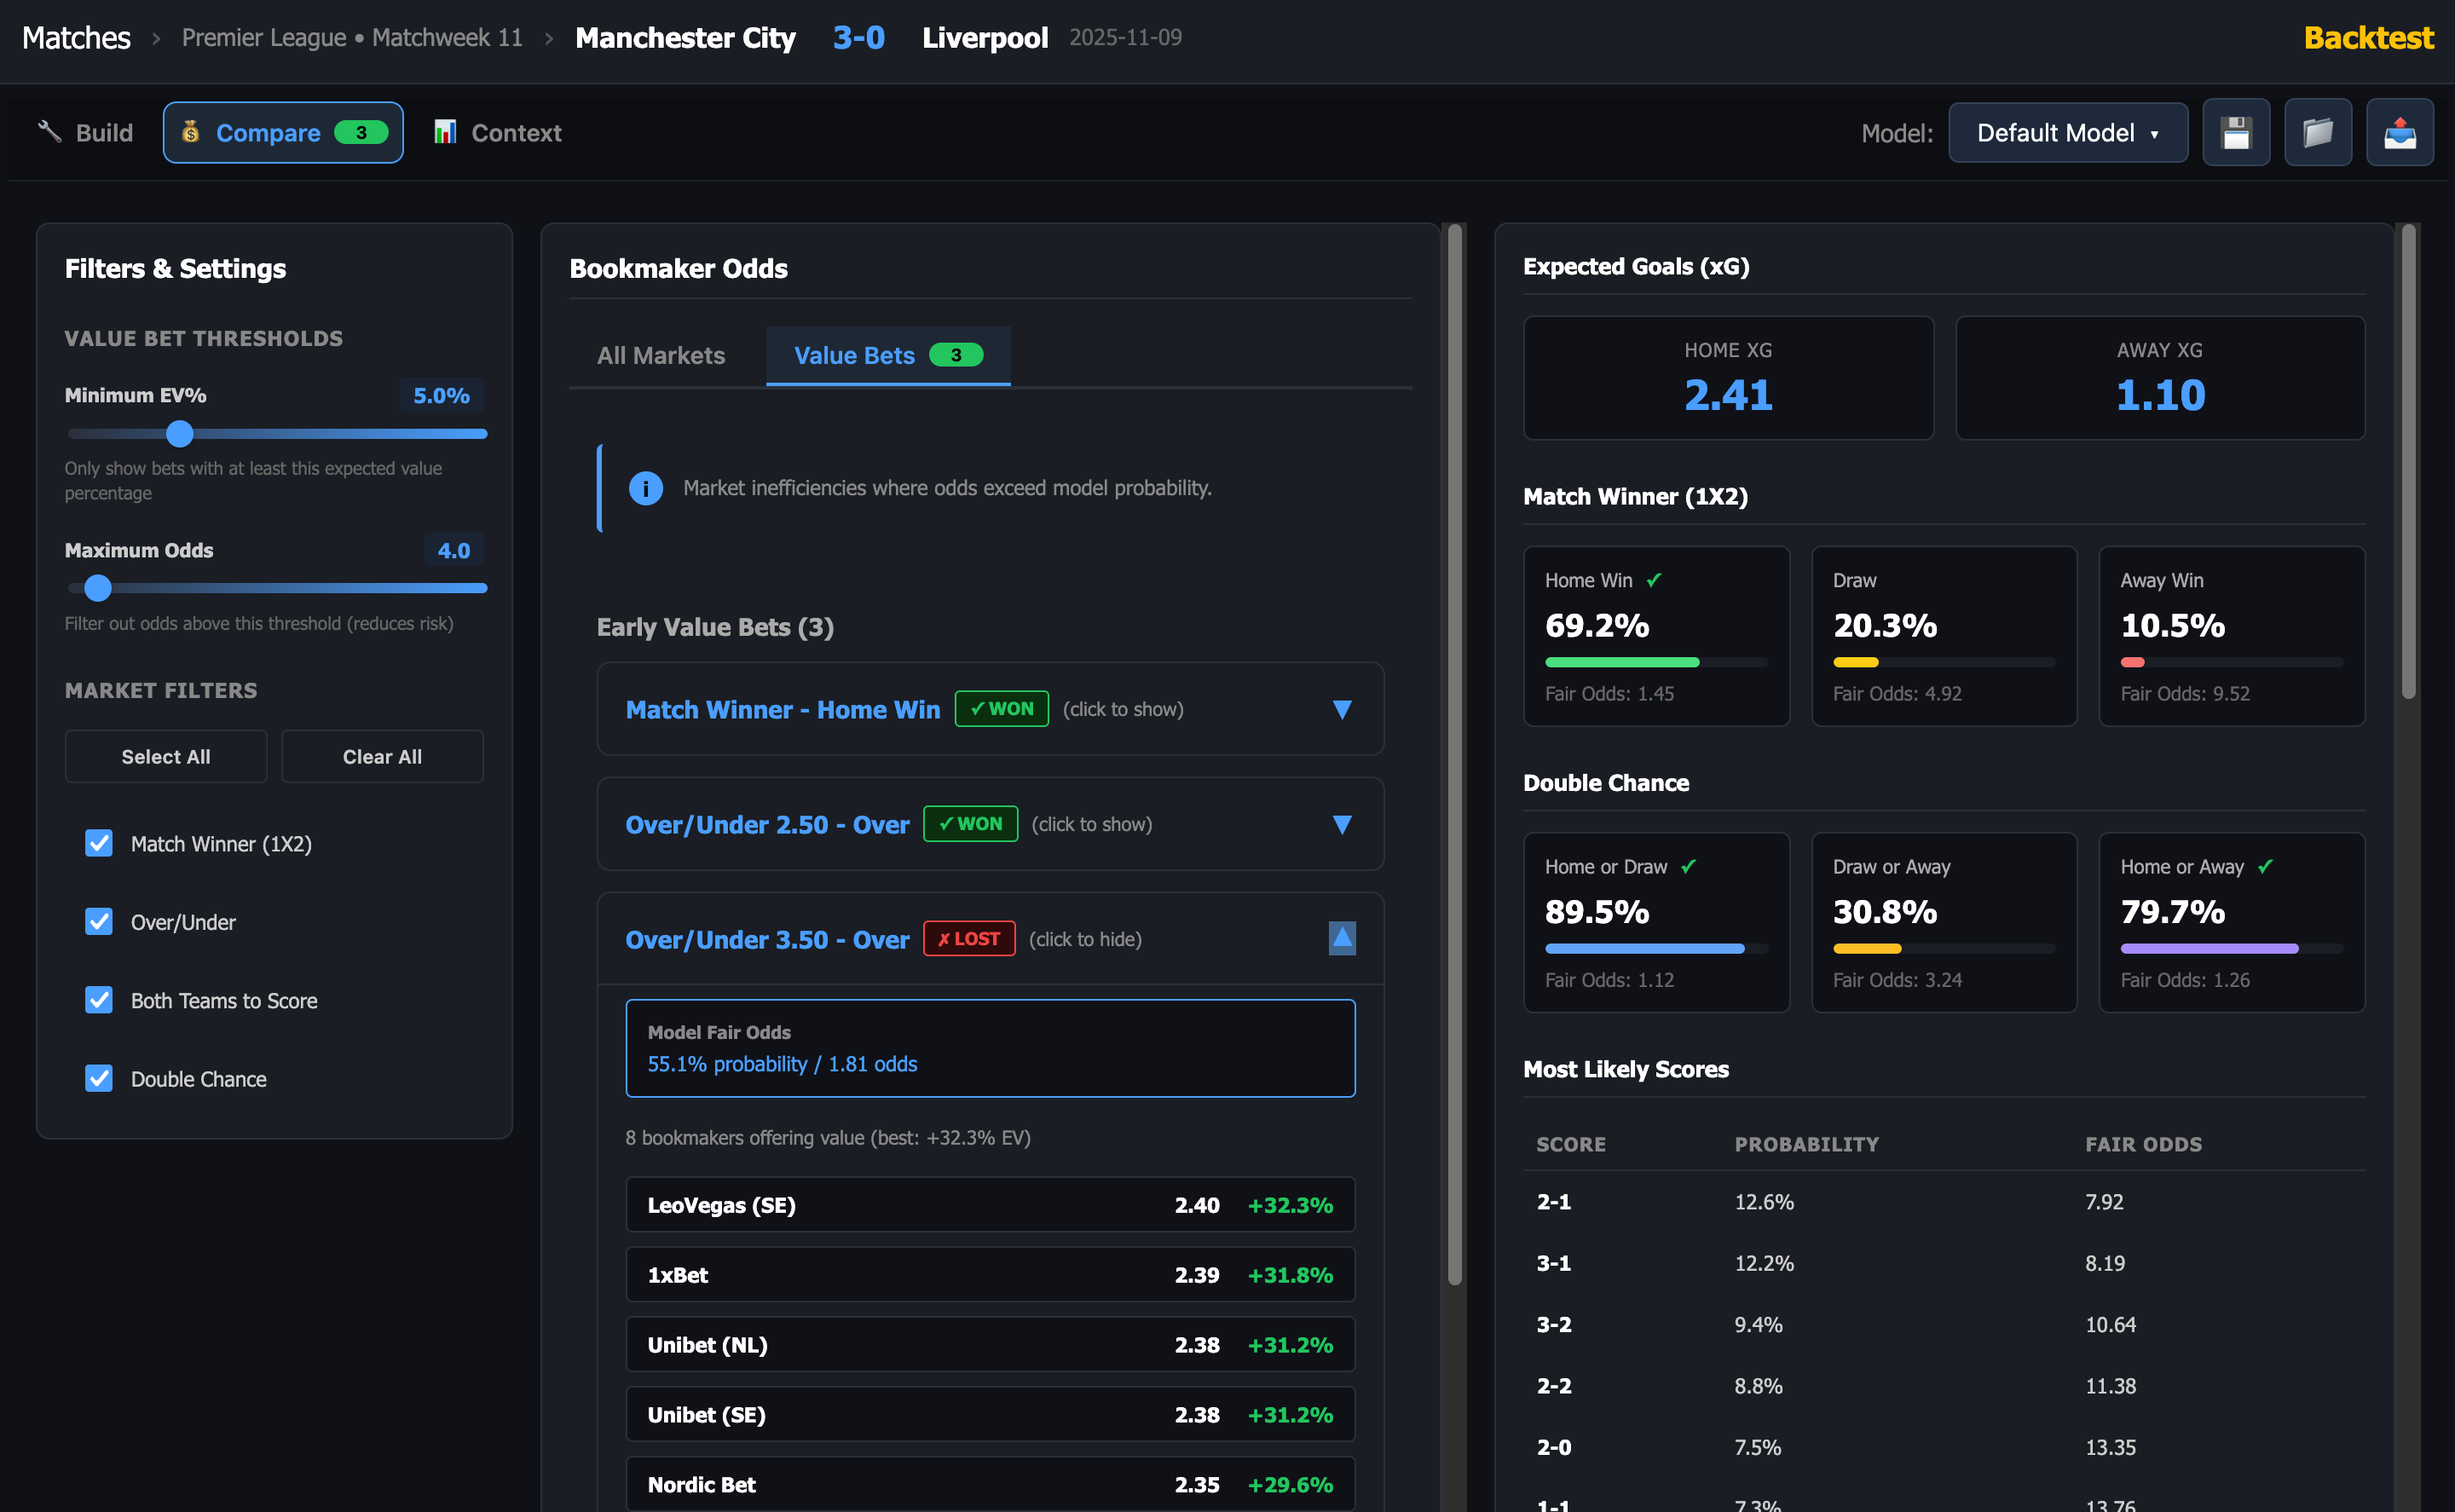Click the bar chart icon next to Context

point(446,131)
